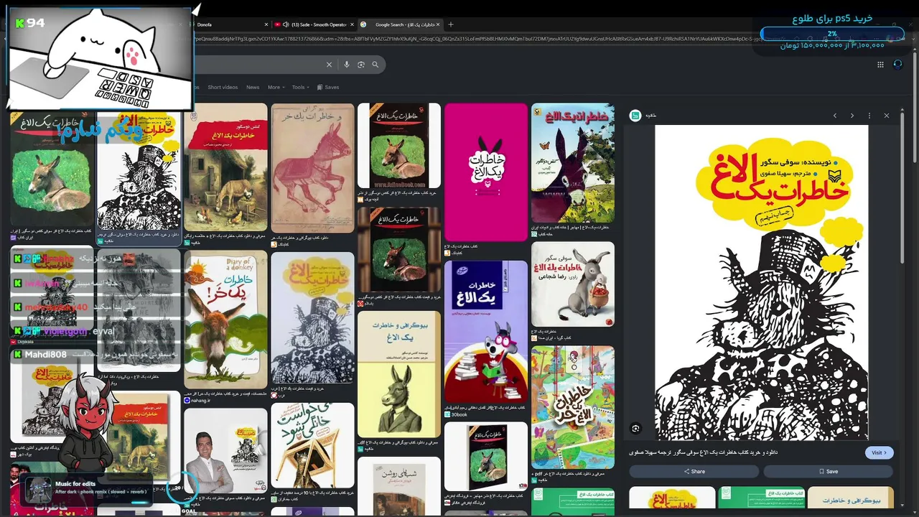Select first related image below Share button

672,498
